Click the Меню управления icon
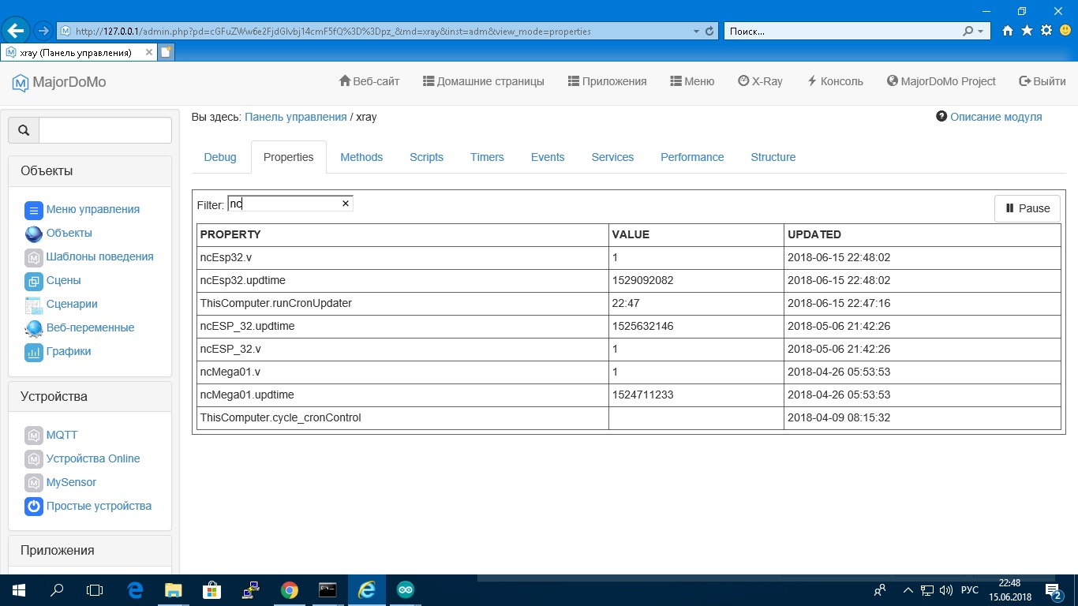This screenshot has height=606, width=1078. pyautogui.click(x=33, y=210)
